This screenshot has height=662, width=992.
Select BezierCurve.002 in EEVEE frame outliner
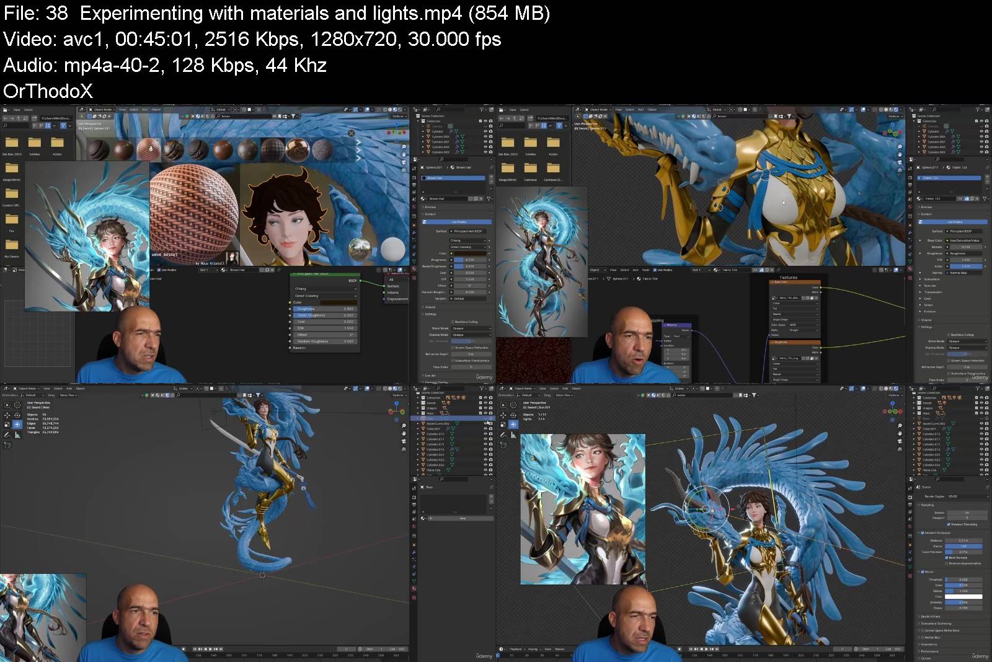(933, 423)
